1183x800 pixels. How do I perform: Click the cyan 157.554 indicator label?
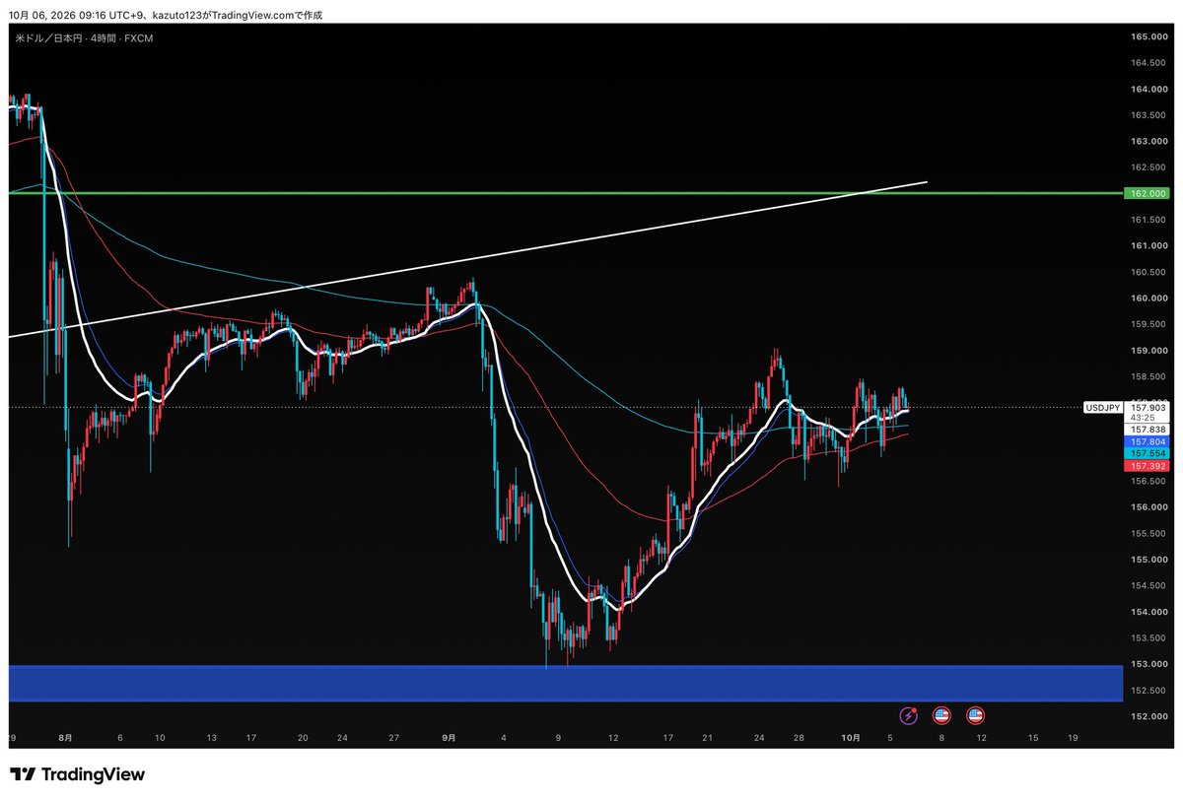(x=1148, y=454)
